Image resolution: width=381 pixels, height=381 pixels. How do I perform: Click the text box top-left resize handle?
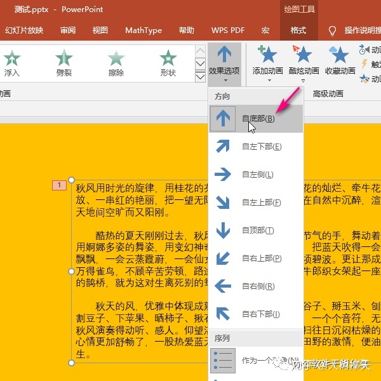(x=71, y=180)
